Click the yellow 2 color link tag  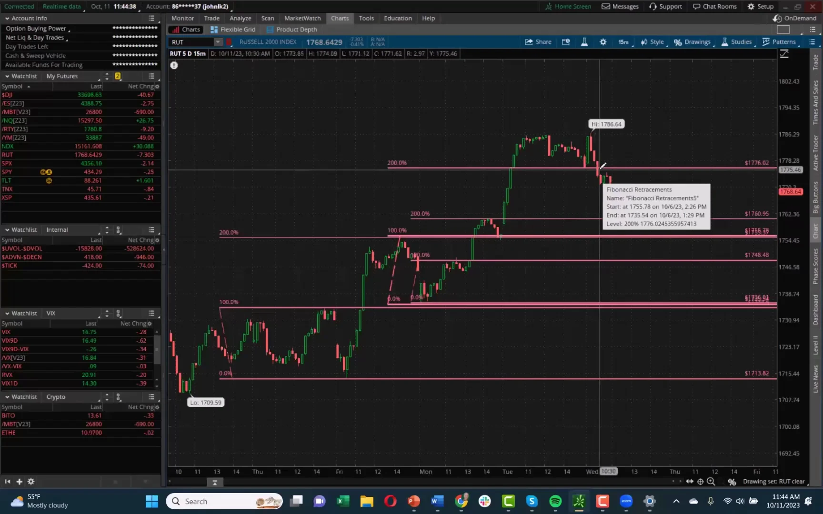(118, 76)
